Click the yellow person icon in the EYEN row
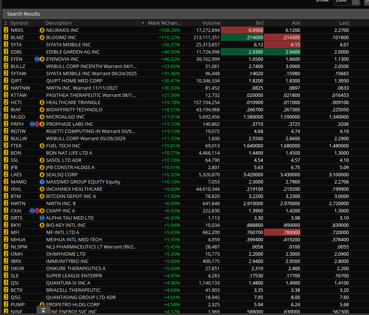Screen dimensions: 369x315 pos(42,59)
